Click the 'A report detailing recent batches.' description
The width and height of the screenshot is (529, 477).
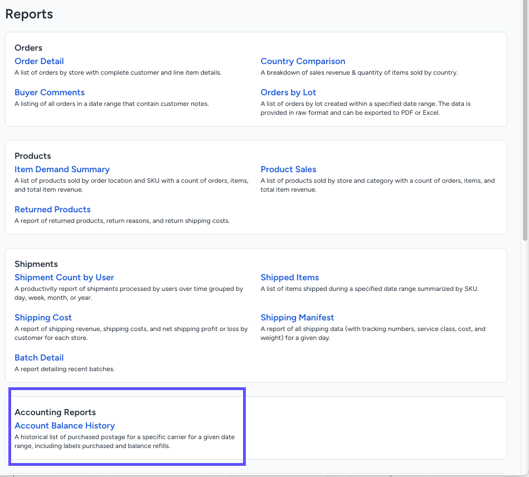(x=65, y=369)
